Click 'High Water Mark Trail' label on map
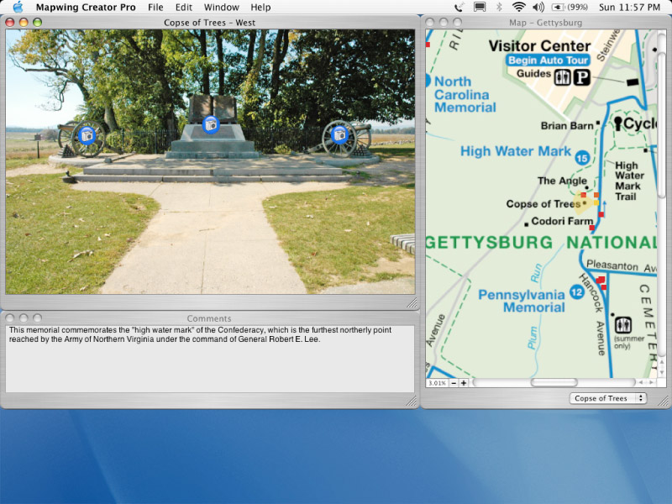This screenshot has width=672, height=504. tap(629, 181)
